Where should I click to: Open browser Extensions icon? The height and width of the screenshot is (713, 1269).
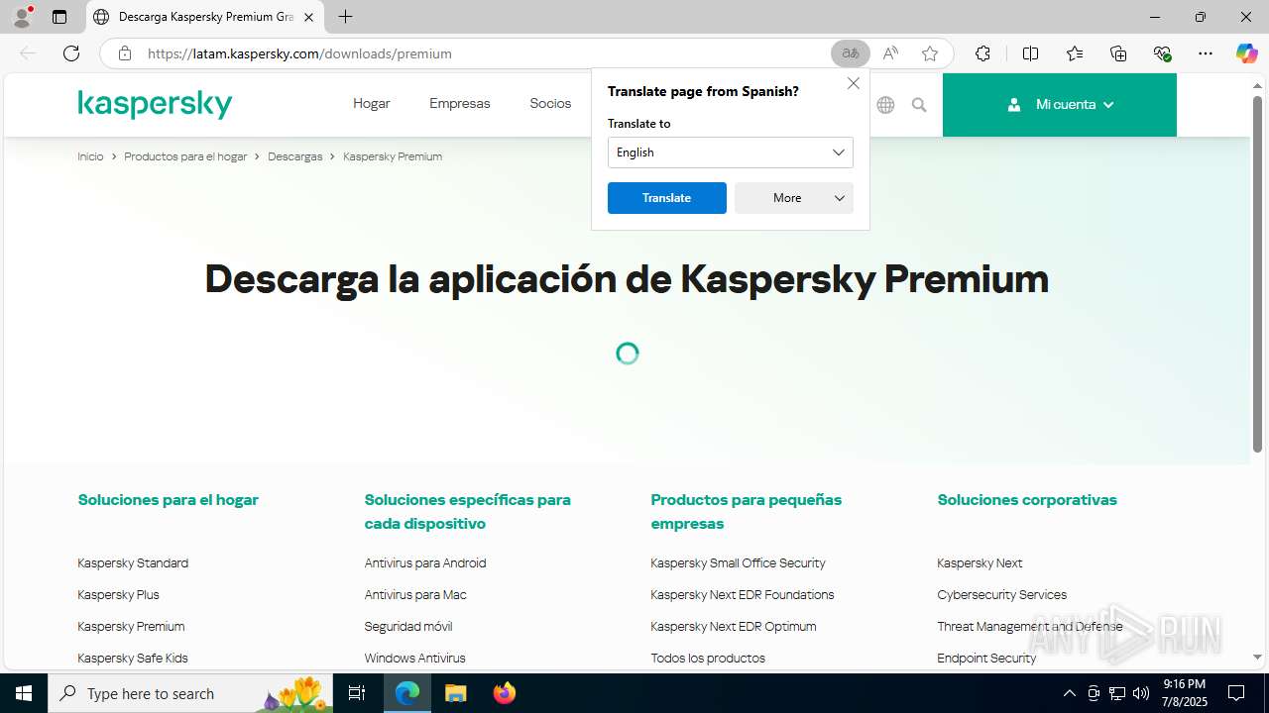click(982, 53)
